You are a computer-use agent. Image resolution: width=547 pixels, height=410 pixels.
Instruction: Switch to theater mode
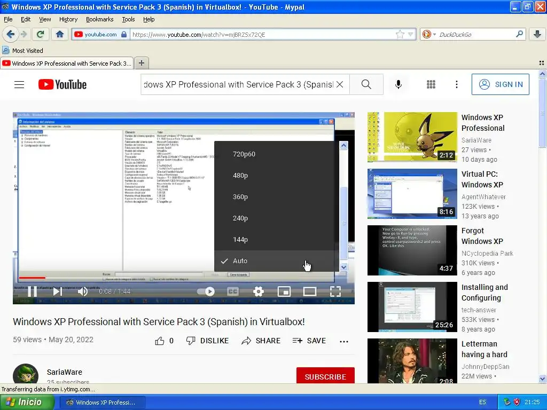(309, 291)
